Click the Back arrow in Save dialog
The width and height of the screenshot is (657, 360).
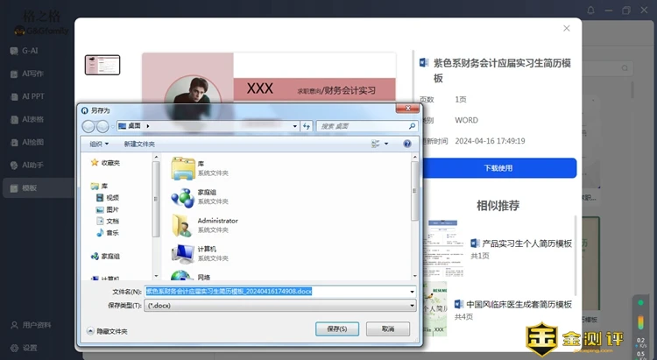[88, 126]
